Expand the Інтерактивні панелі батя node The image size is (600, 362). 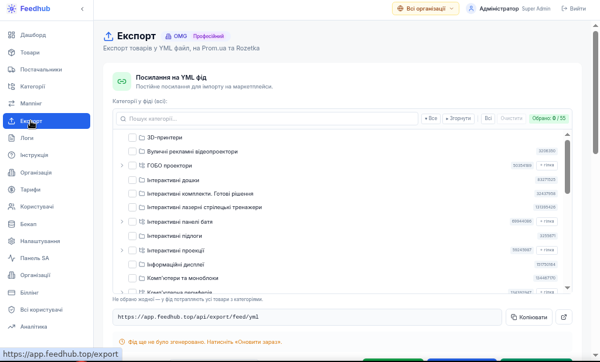122,222
